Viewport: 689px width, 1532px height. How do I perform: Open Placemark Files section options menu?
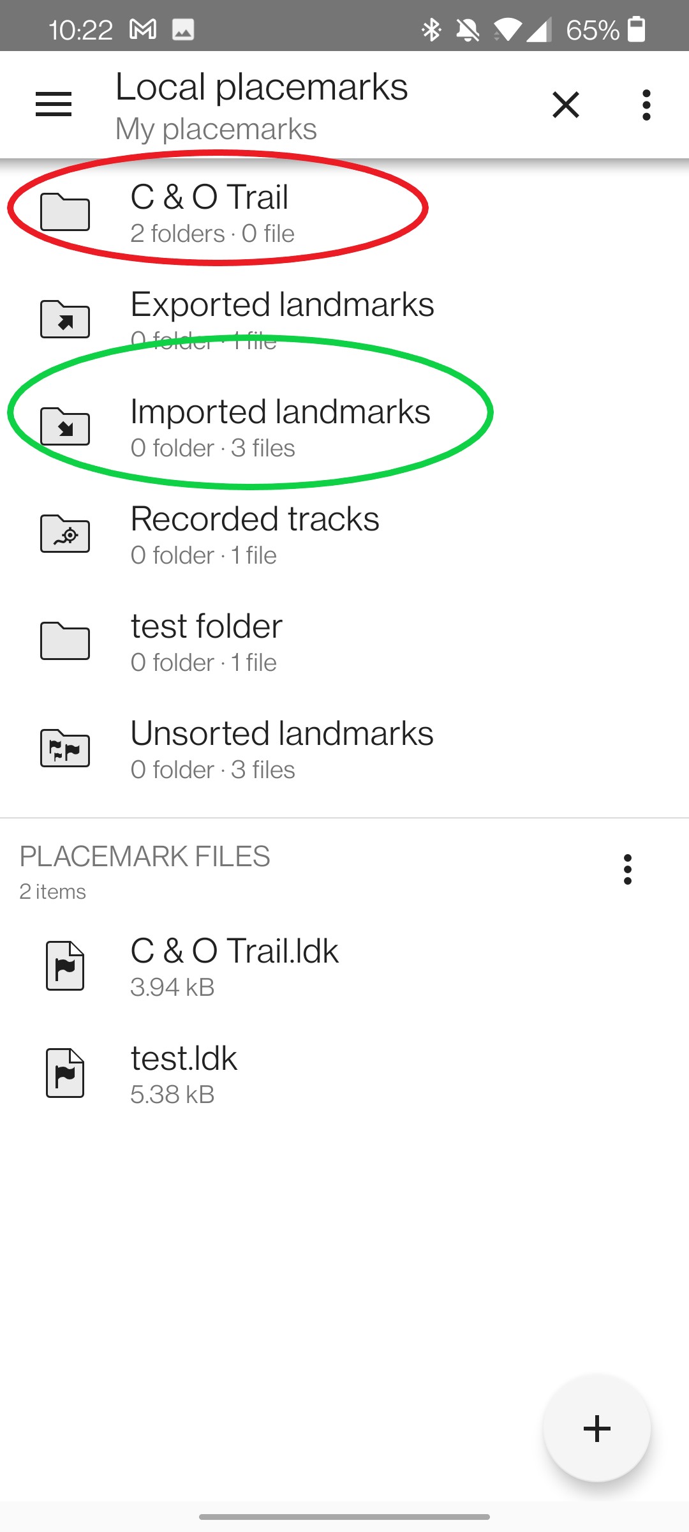(628, 869)
